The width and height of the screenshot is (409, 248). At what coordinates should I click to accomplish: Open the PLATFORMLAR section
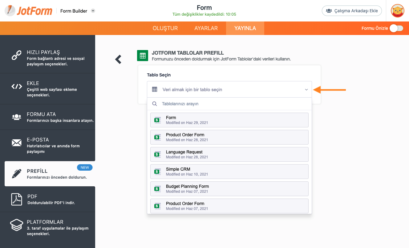click(x=47, y=227)
